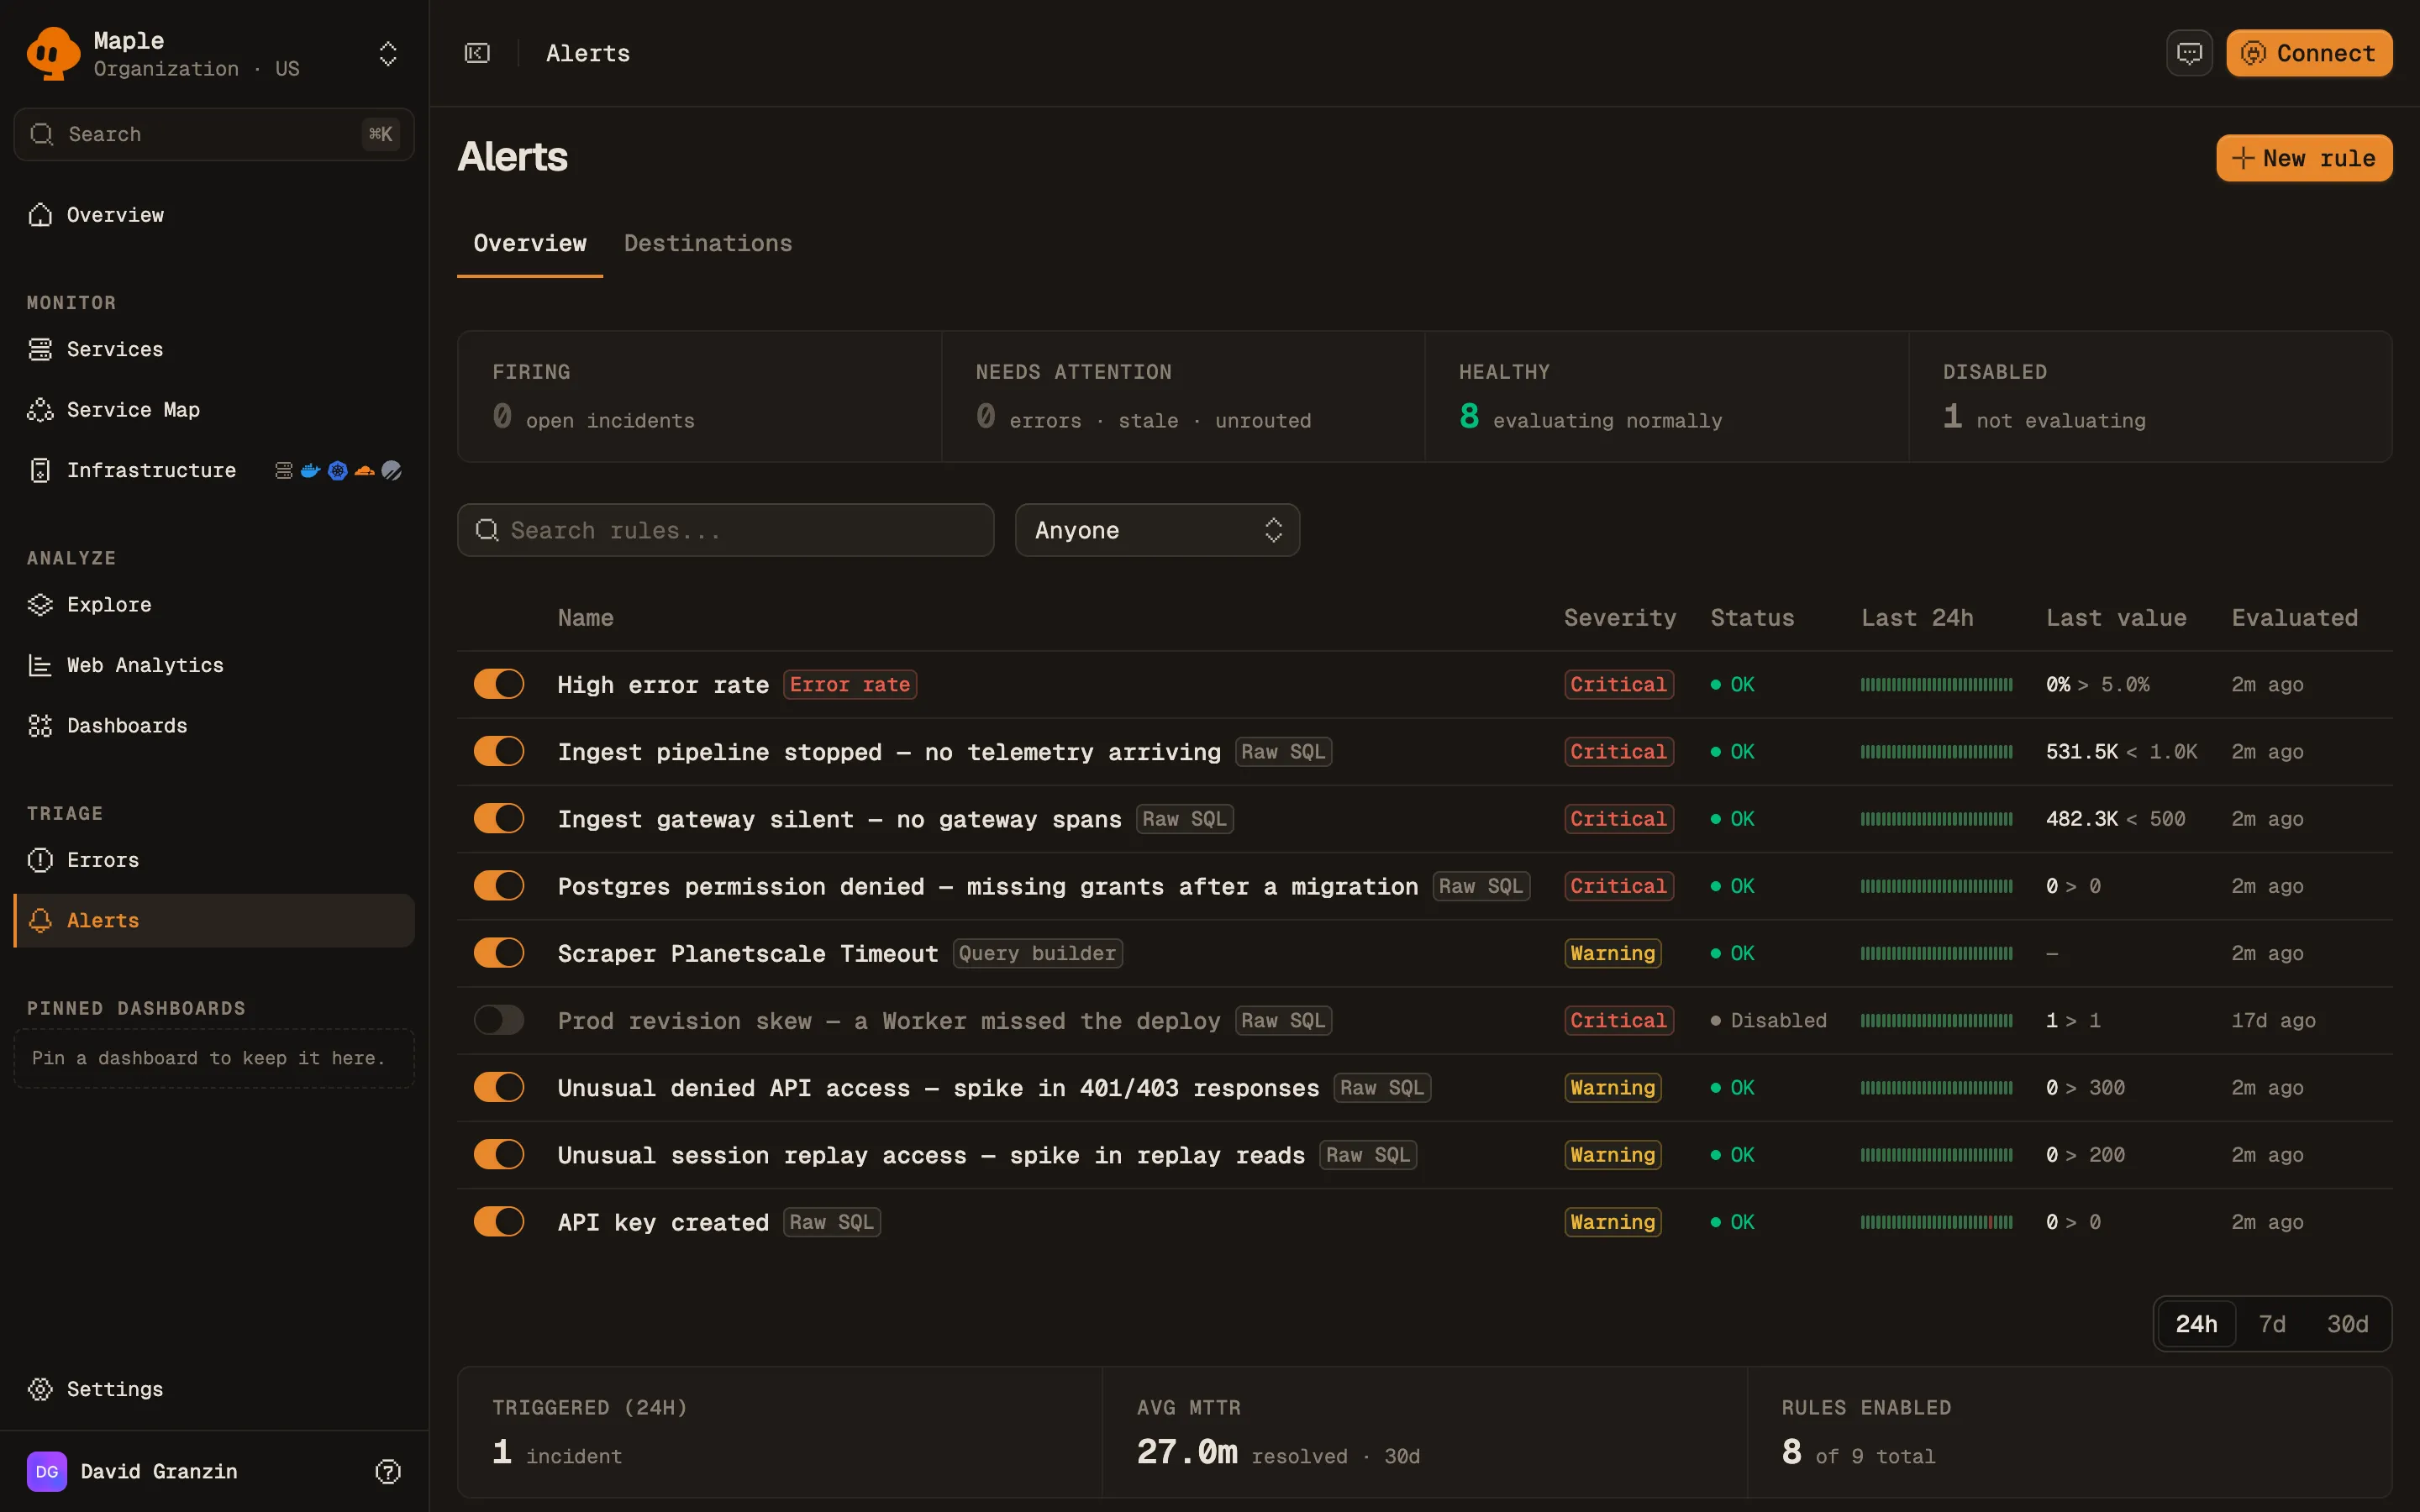
Task: Select the 24h time range
Action: point(2196,1324)
